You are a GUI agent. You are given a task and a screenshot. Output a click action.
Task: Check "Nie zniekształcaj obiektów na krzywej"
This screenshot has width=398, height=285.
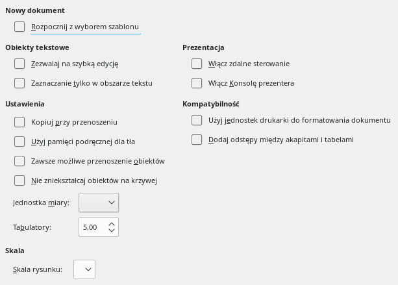pos(19,180)
